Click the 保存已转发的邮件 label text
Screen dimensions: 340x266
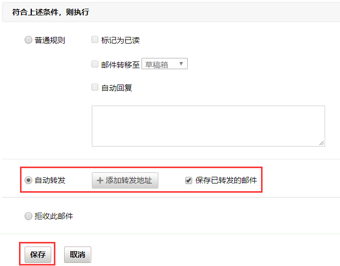[226, 180]
